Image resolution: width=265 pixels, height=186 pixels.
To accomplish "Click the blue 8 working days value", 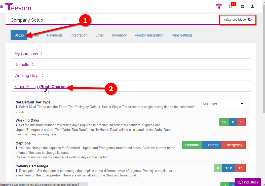I will [233, 122].
